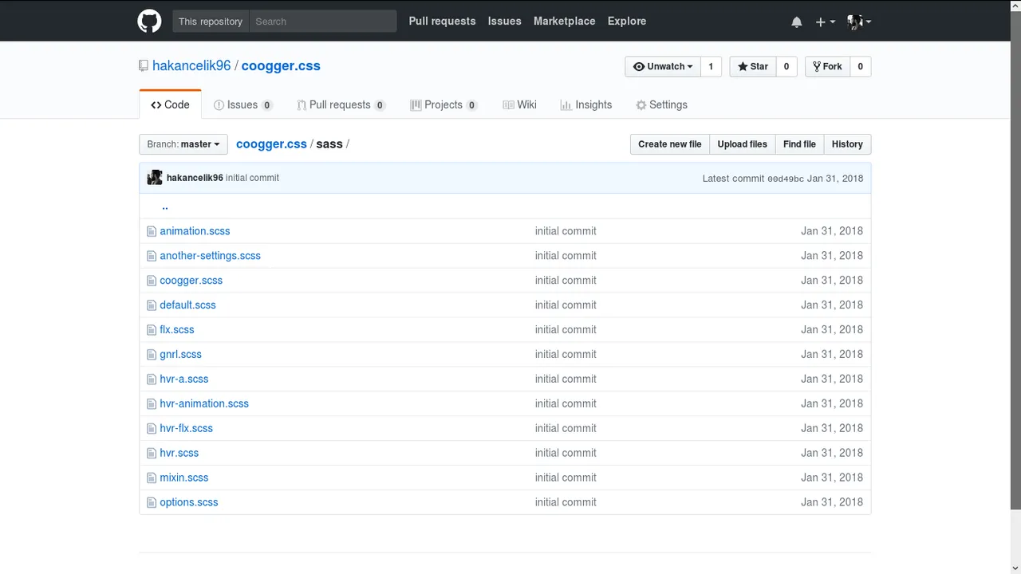This screenshot has width=1021, height=574.
Task: Click file icon next to coogger.scss
Action: 152,281
